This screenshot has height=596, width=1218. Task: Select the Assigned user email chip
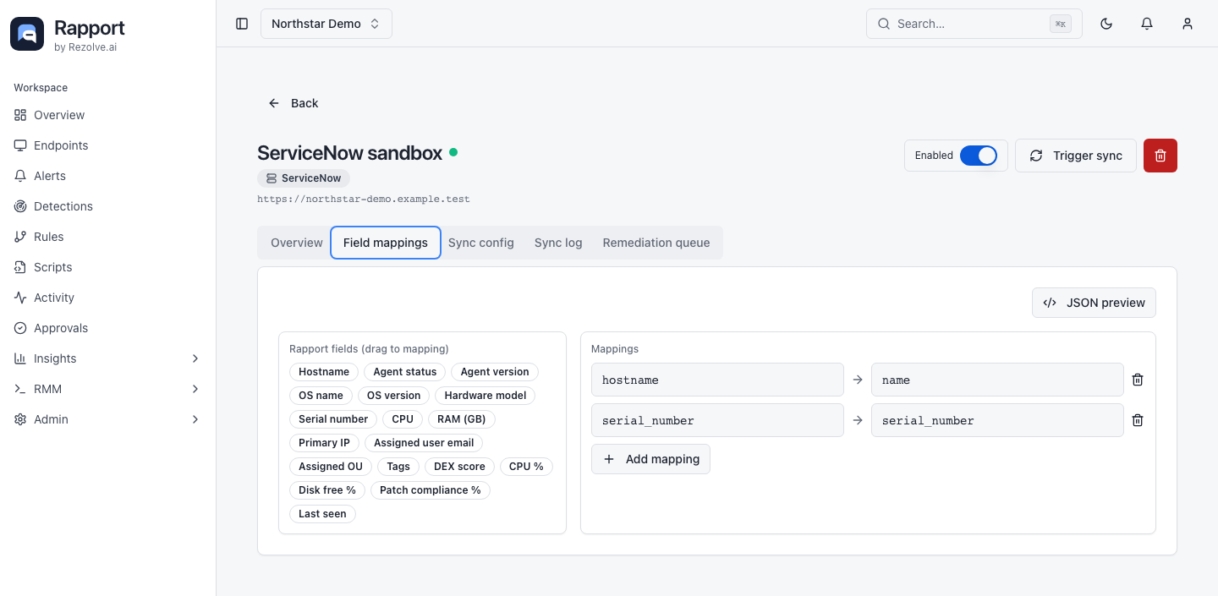424,443
